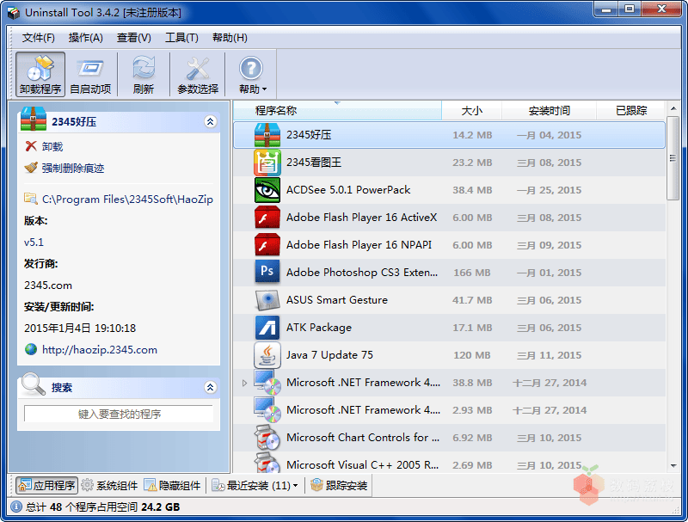688x522 pixels.
Task: Click the red X 卸载 icon
Action: click(31, 146)
